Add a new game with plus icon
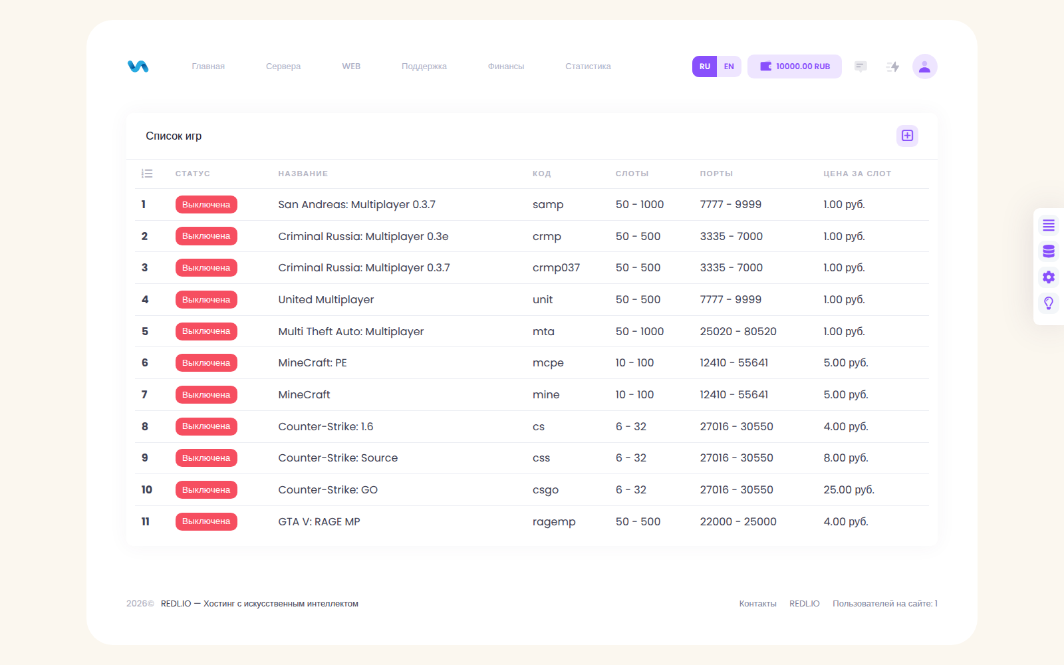This screenshot has height=665, width=1064. [907, 136]
